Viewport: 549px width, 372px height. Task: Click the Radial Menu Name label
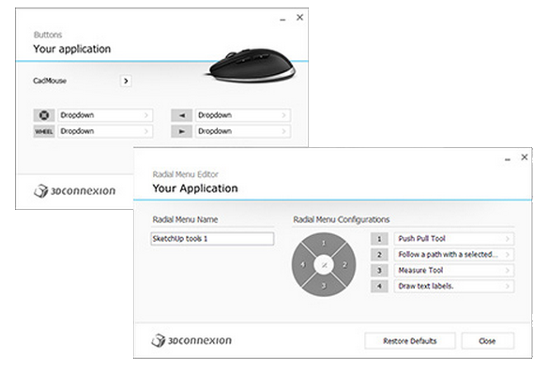185,219
